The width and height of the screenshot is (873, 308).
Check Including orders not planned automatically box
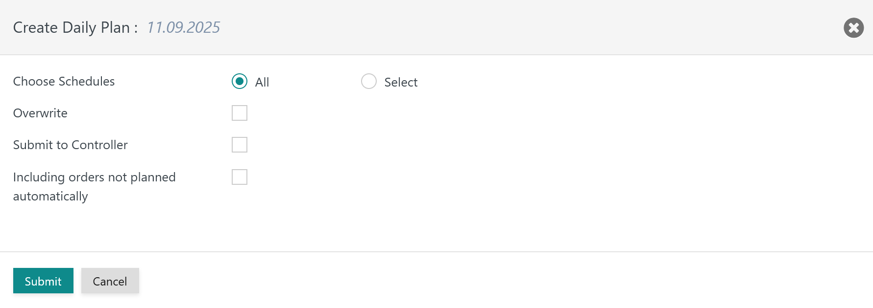(x=240, y=177)
